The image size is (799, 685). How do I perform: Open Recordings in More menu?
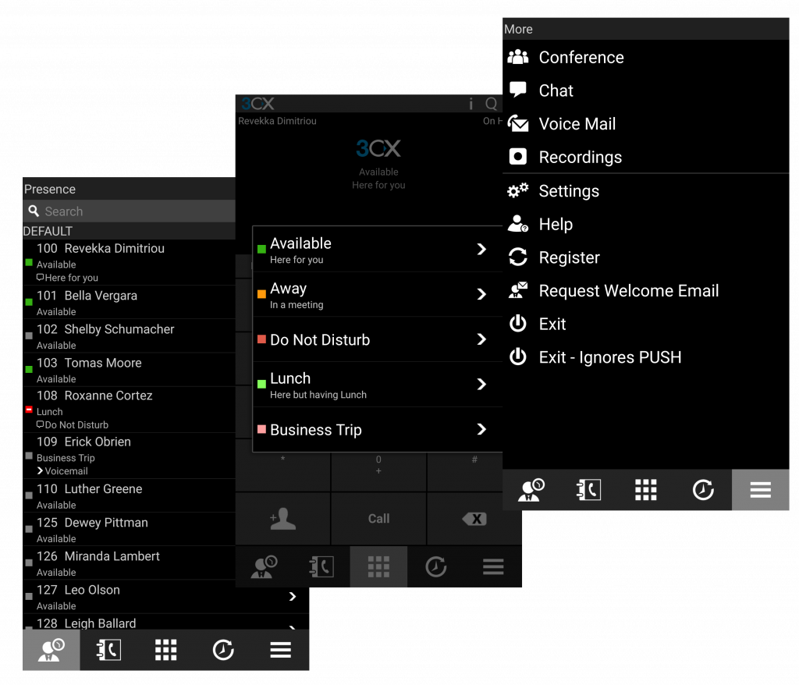pos(645,157)
